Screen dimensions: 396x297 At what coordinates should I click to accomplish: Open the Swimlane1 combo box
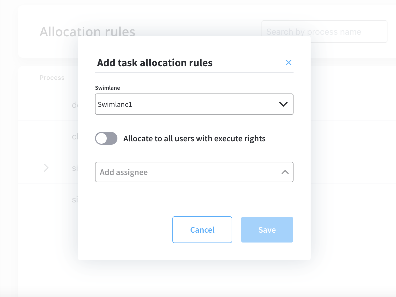pyautogui.click(x=194, y=104)
